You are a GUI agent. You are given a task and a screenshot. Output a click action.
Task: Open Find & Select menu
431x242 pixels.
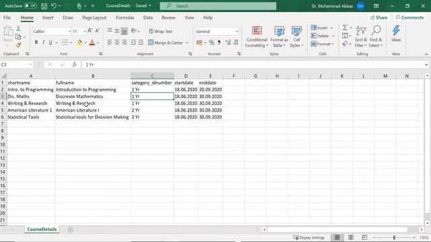tap(376, 36)
